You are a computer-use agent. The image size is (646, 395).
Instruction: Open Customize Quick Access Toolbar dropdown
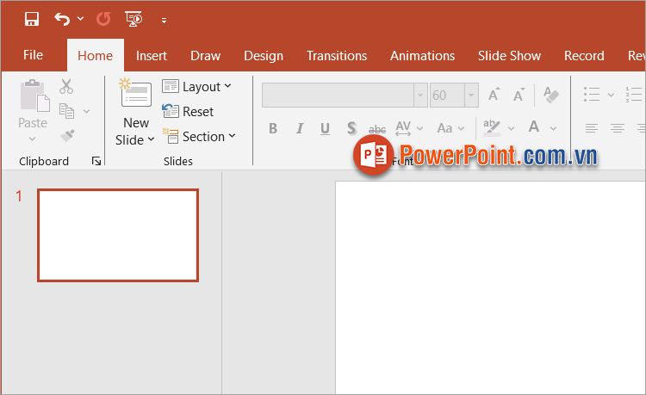pyautogui.click(x=164, y=20)
